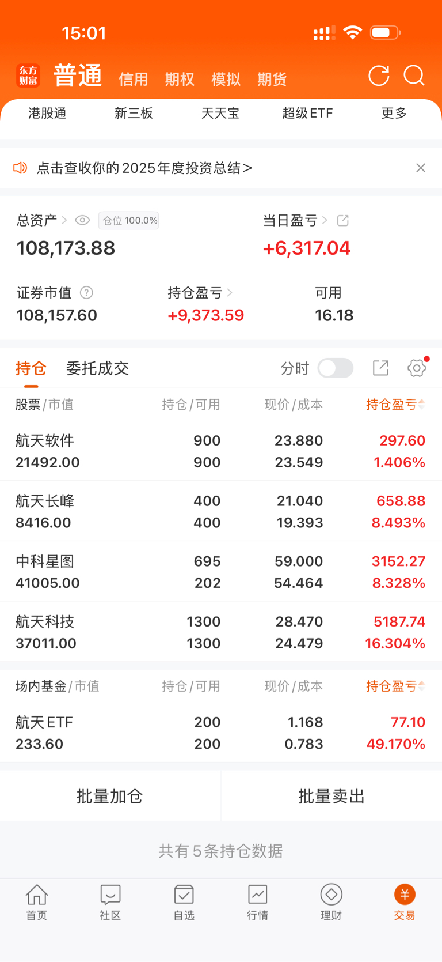The width and height of the screenshot is (442, 962).
Task: Tap the 批量加仓 button
Action: 110,796
